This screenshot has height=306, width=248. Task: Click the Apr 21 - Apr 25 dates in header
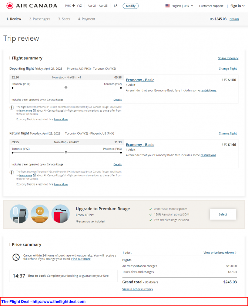pos(98,6)
